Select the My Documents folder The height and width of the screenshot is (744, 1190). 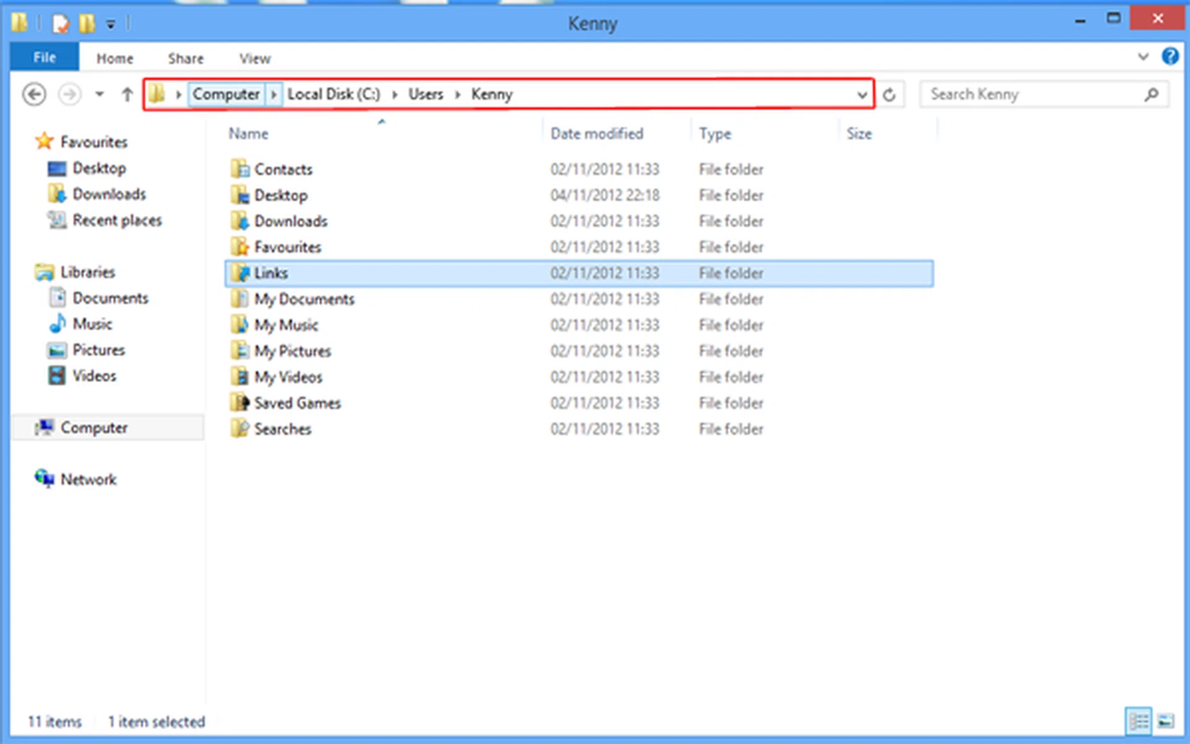pyautogui.click(x=304, y=299)
